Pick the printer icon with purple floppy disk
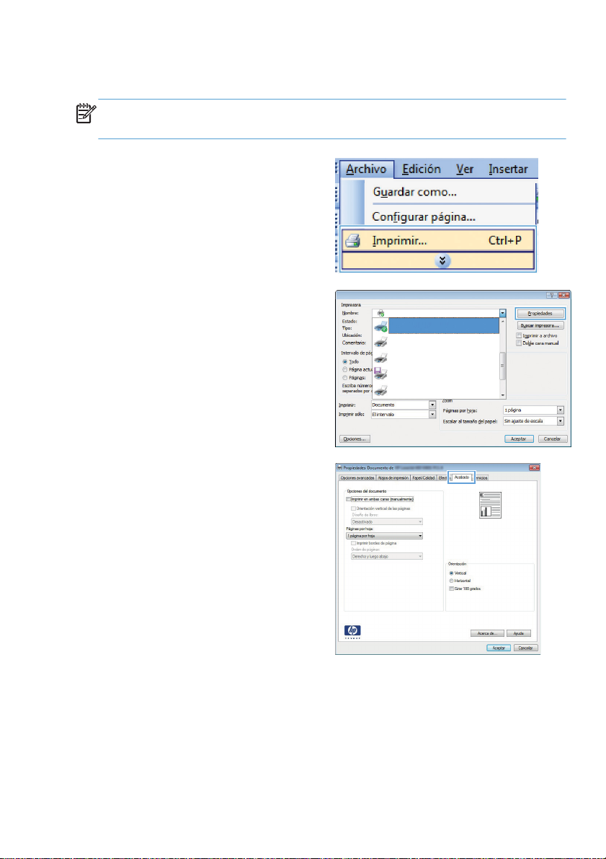The height and width of the screenshot is (859, 606). (x=380, y=373)
